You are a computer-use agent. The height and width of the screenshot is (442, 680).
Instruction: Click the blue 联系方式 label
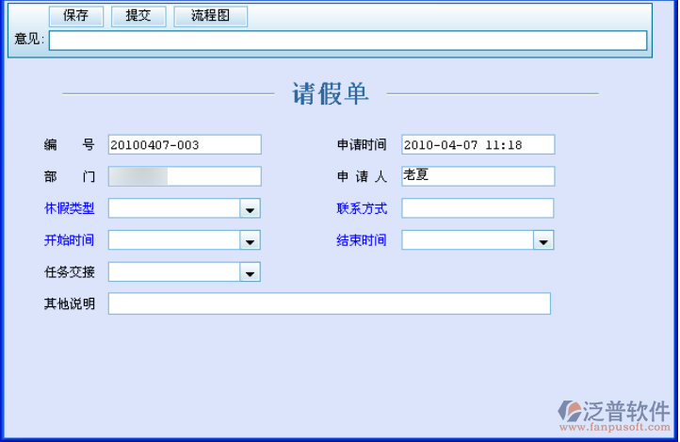point(362,208)
